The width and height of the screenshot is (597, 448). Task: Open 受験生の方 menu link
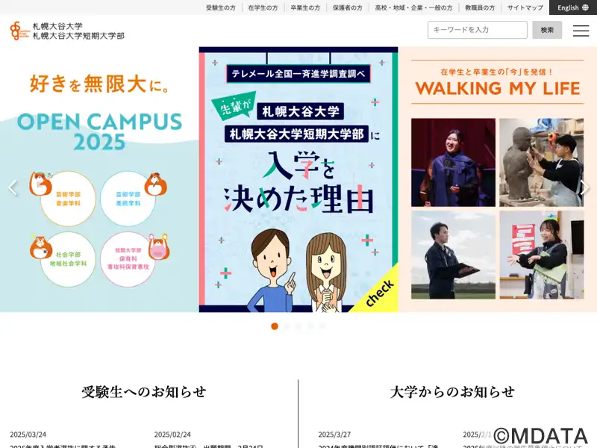point(220,7)
